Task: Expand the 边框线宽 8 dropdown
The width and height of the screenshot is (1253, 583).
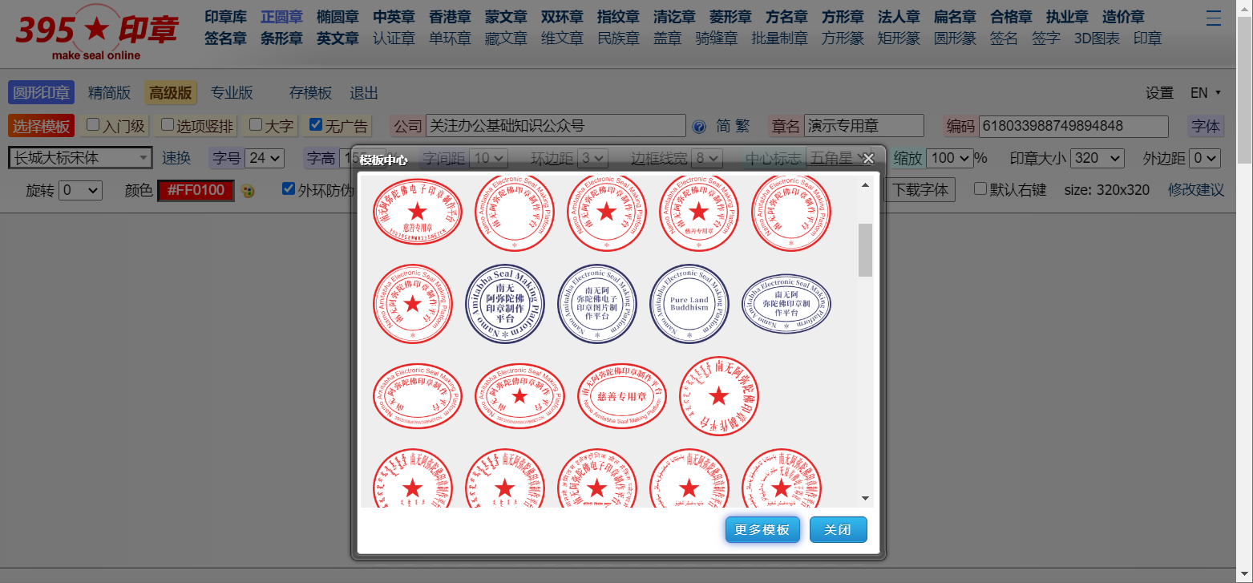Action: tap(708, 158)
